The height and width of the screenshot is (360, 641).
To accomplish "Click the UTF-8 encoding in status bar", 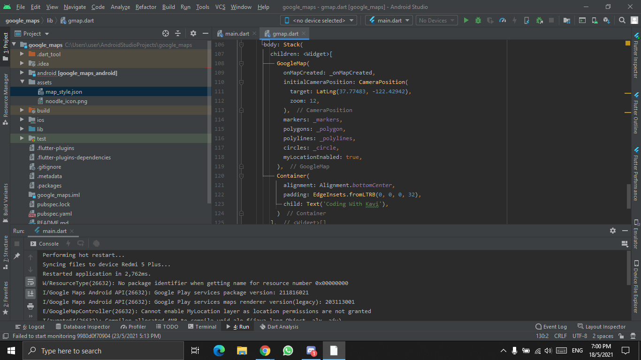I will click(580, 336).
